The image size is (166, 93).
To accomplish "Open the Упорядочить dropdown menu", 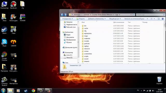I will (67, 19).
